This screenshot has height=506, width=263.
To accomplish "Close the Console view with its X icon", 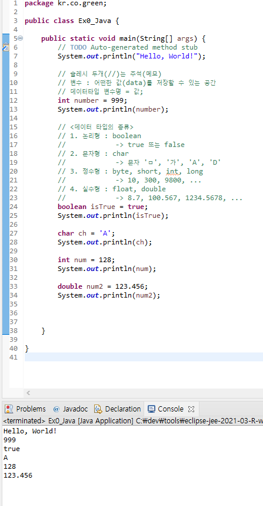I will point(191,409).
